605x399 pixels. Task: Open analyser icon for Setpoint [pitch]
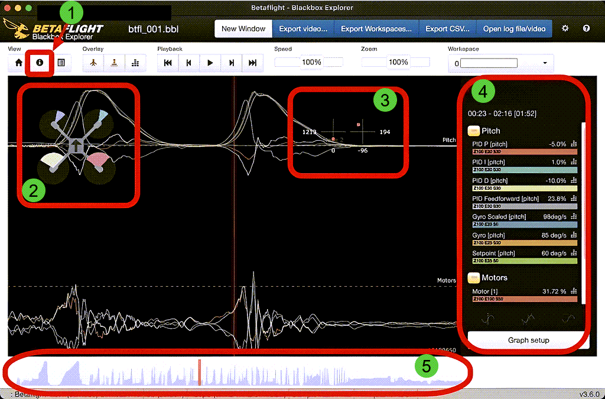(x=574, y=253)
